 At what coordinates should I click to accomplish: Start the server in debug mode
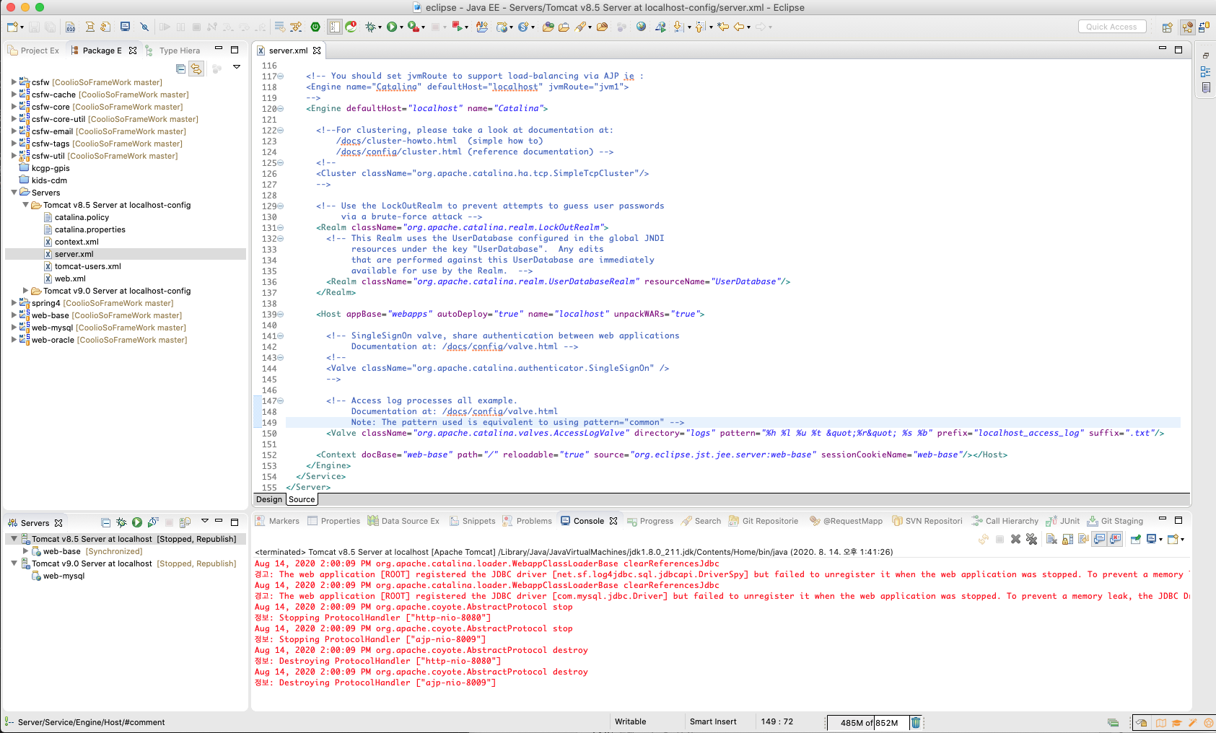pos(121,522)
